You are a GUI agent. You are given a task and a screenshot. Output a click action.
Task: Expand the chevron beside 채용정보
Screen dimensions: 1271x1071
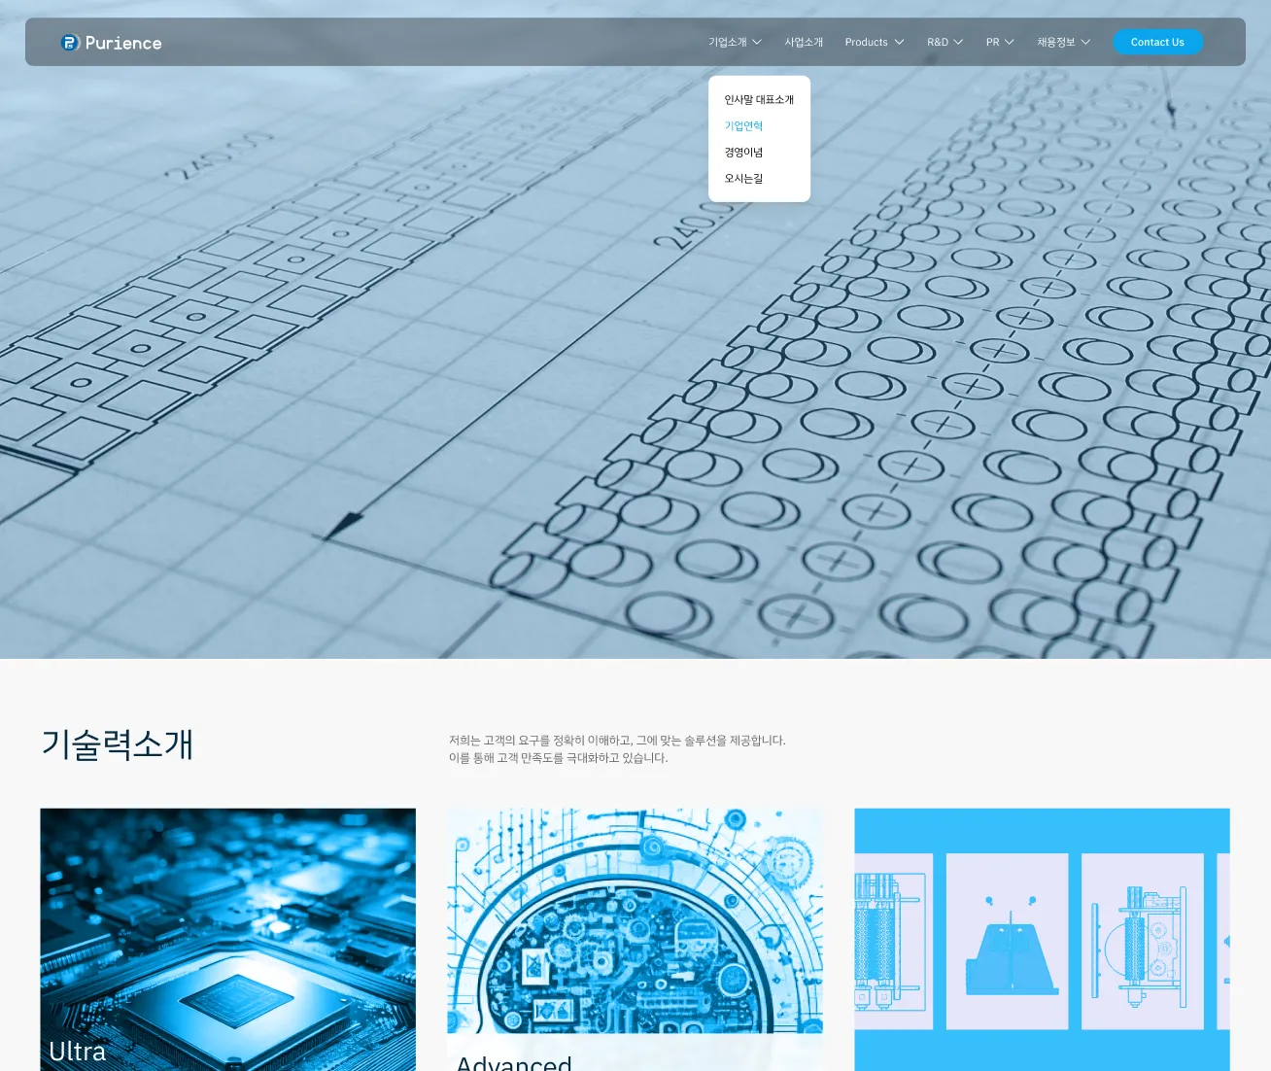coord(1085,42)
